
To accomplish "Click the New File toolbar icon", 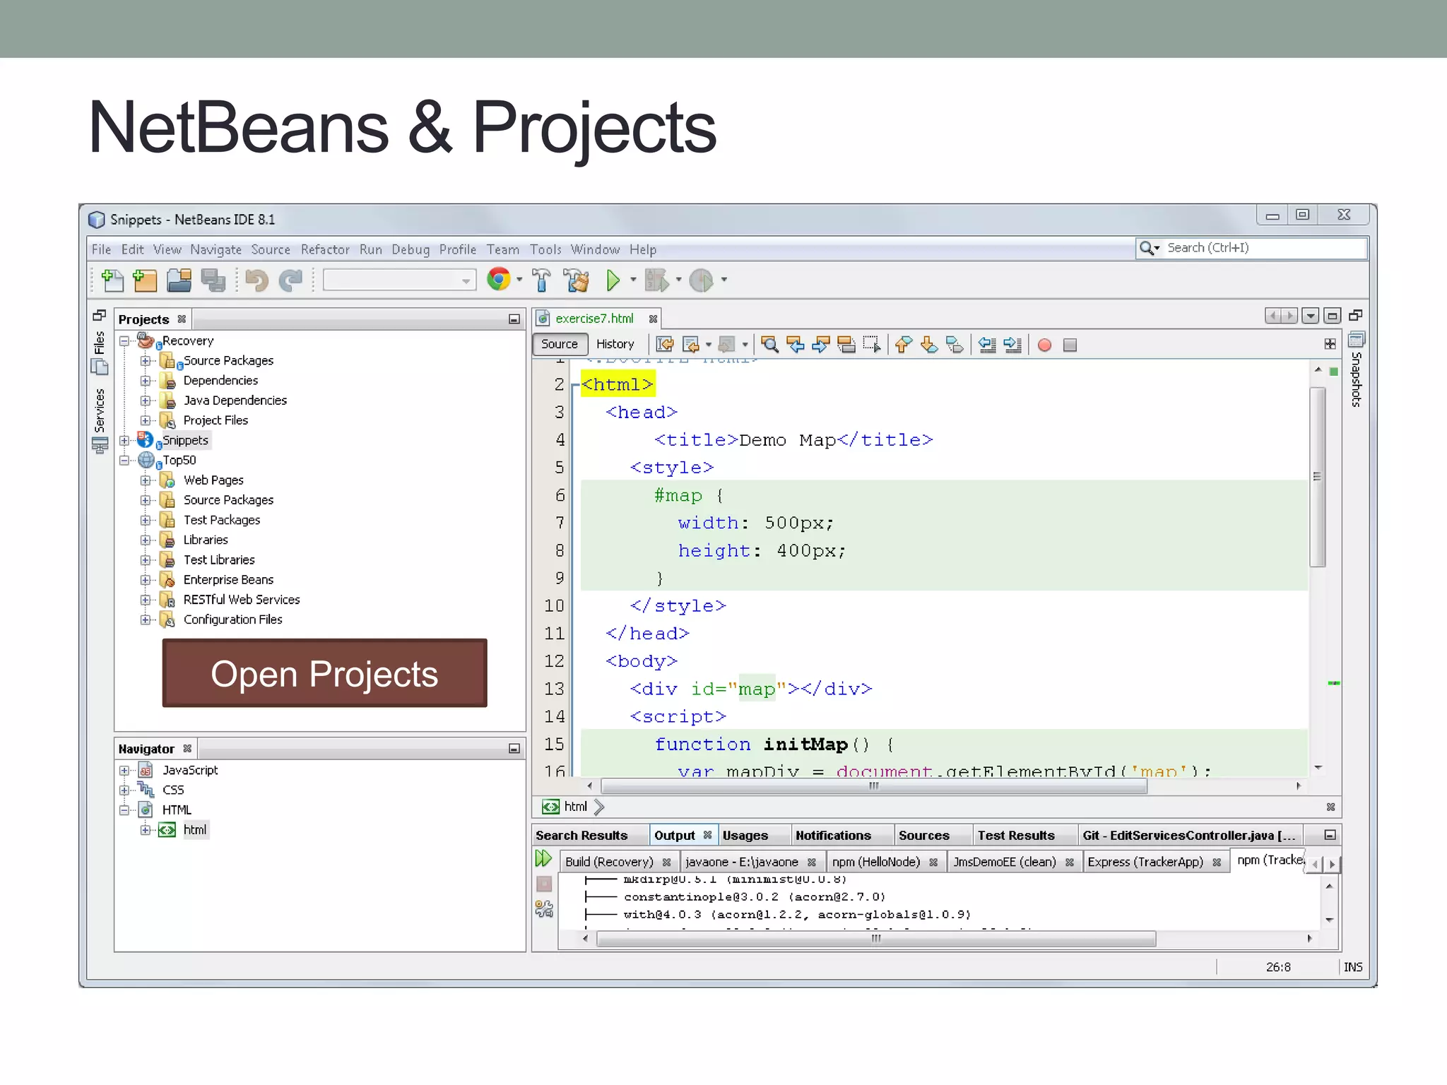I will point(112,280).
